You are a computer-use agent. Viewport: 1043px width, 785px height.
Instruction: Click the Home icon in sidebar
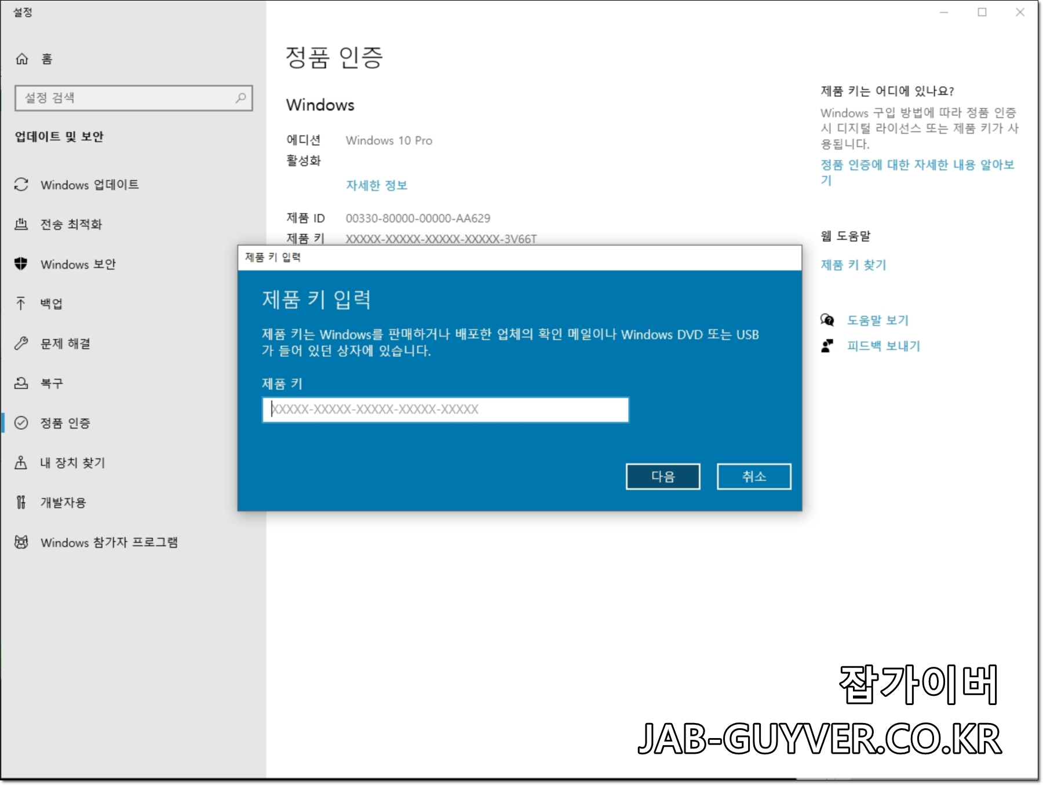pos(22,59)
